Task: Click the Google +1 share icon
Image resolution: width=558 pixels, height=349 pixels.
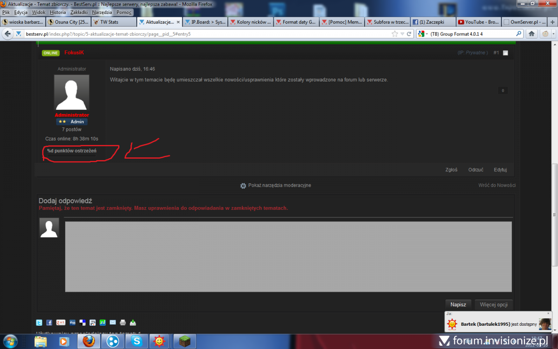Action: click(x=60, y=322)
